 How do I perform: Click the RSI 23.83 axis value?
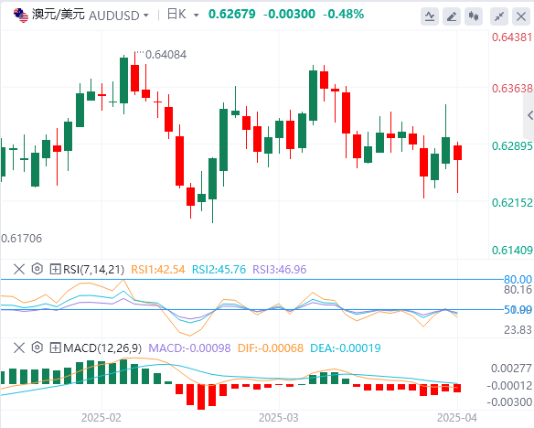tap(518, 330)
